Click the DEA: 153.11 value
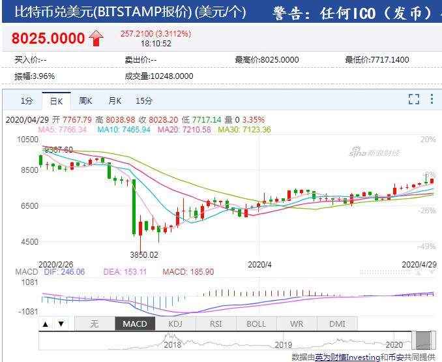 click(125, 272)
